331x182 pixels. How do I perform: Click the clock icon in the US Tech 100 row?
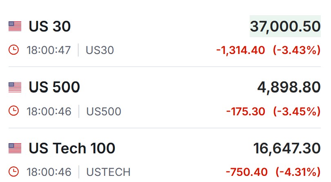14,172
